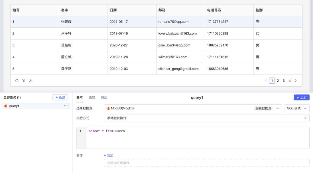Click the 新建 new query button
This screenshot has width=313, height=173.
60,97
